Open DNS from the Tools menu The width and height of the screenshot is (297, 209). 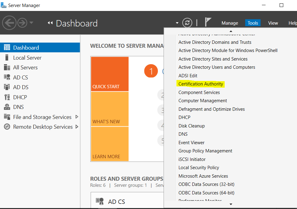coord(183,134)
